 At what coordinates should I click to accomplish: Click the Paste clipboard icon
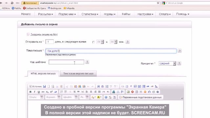[x=75, y=87]
